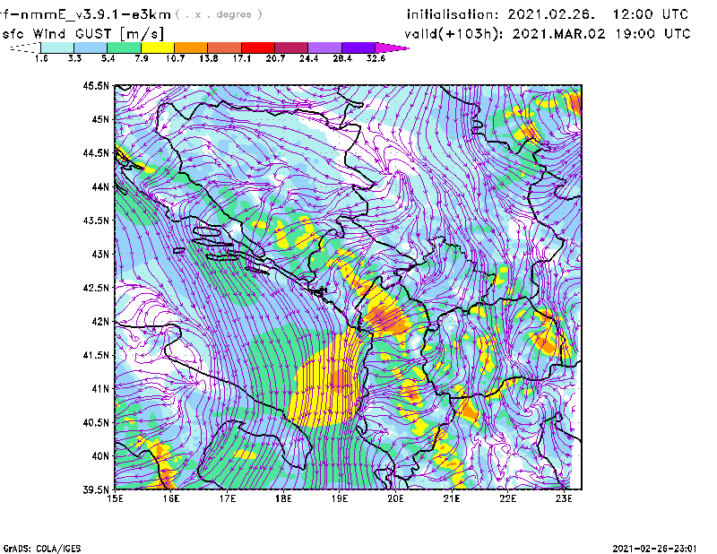Click the '41.5N' latitude label
The height and width of the screenshot is (554, 717).
[x=96, y=355]
